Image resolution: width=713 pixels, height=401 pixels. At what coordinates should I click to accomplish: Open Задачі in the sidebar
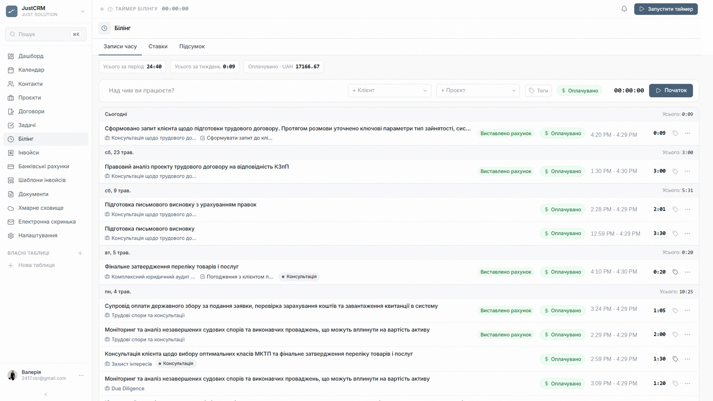[46, 125]
